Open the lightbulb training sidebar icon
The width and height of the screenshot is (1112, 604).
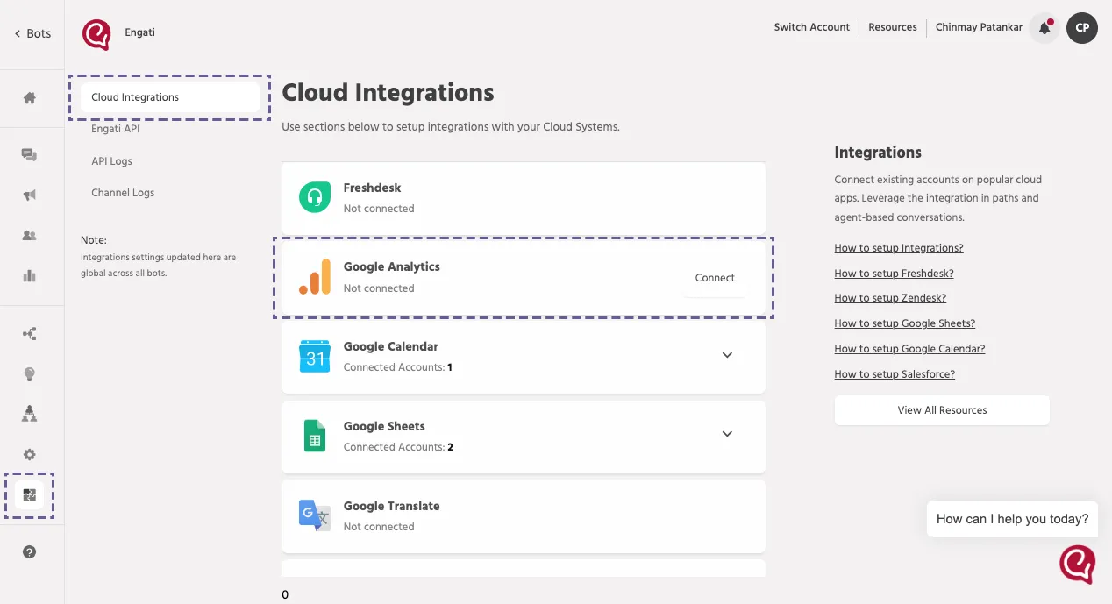click(30, 374)
